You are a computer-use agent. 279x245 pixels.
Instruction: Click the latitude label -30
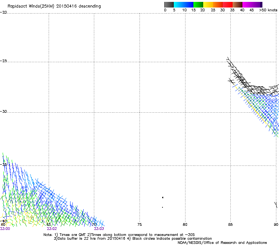coord(3,111)
